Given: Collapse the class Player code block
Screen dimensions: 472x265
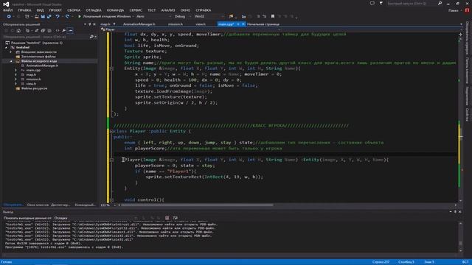Looking at the screenshot, I should pyautogui.click(x=111, y=131).
